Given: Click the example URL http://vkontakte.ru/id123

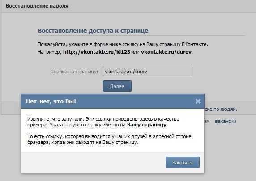Looking at the screenshot, I should (97, 52).
